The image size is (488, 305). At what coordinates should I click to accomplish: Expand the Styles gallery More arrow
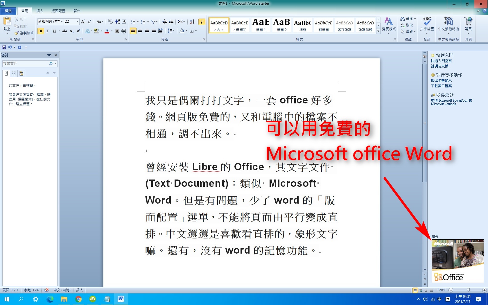click(378, 31)
